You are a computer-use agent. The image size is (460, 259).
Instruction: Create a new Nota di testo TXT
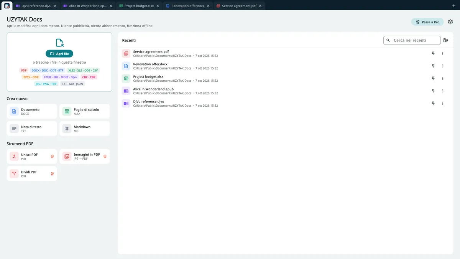(32, 129)
